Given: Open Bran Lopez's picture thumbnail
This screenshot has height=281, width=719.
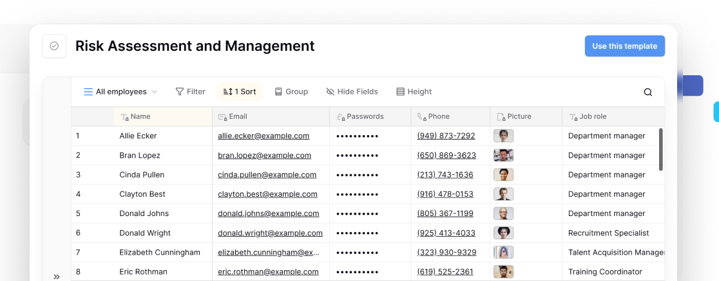Looking at the screenshot, I should 503,155.
